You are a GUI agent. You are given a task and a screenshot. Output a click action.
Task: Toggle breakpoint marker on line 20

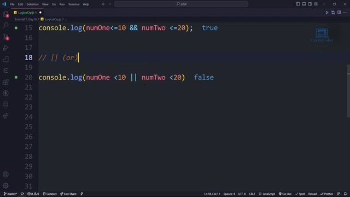click(16, 77)
